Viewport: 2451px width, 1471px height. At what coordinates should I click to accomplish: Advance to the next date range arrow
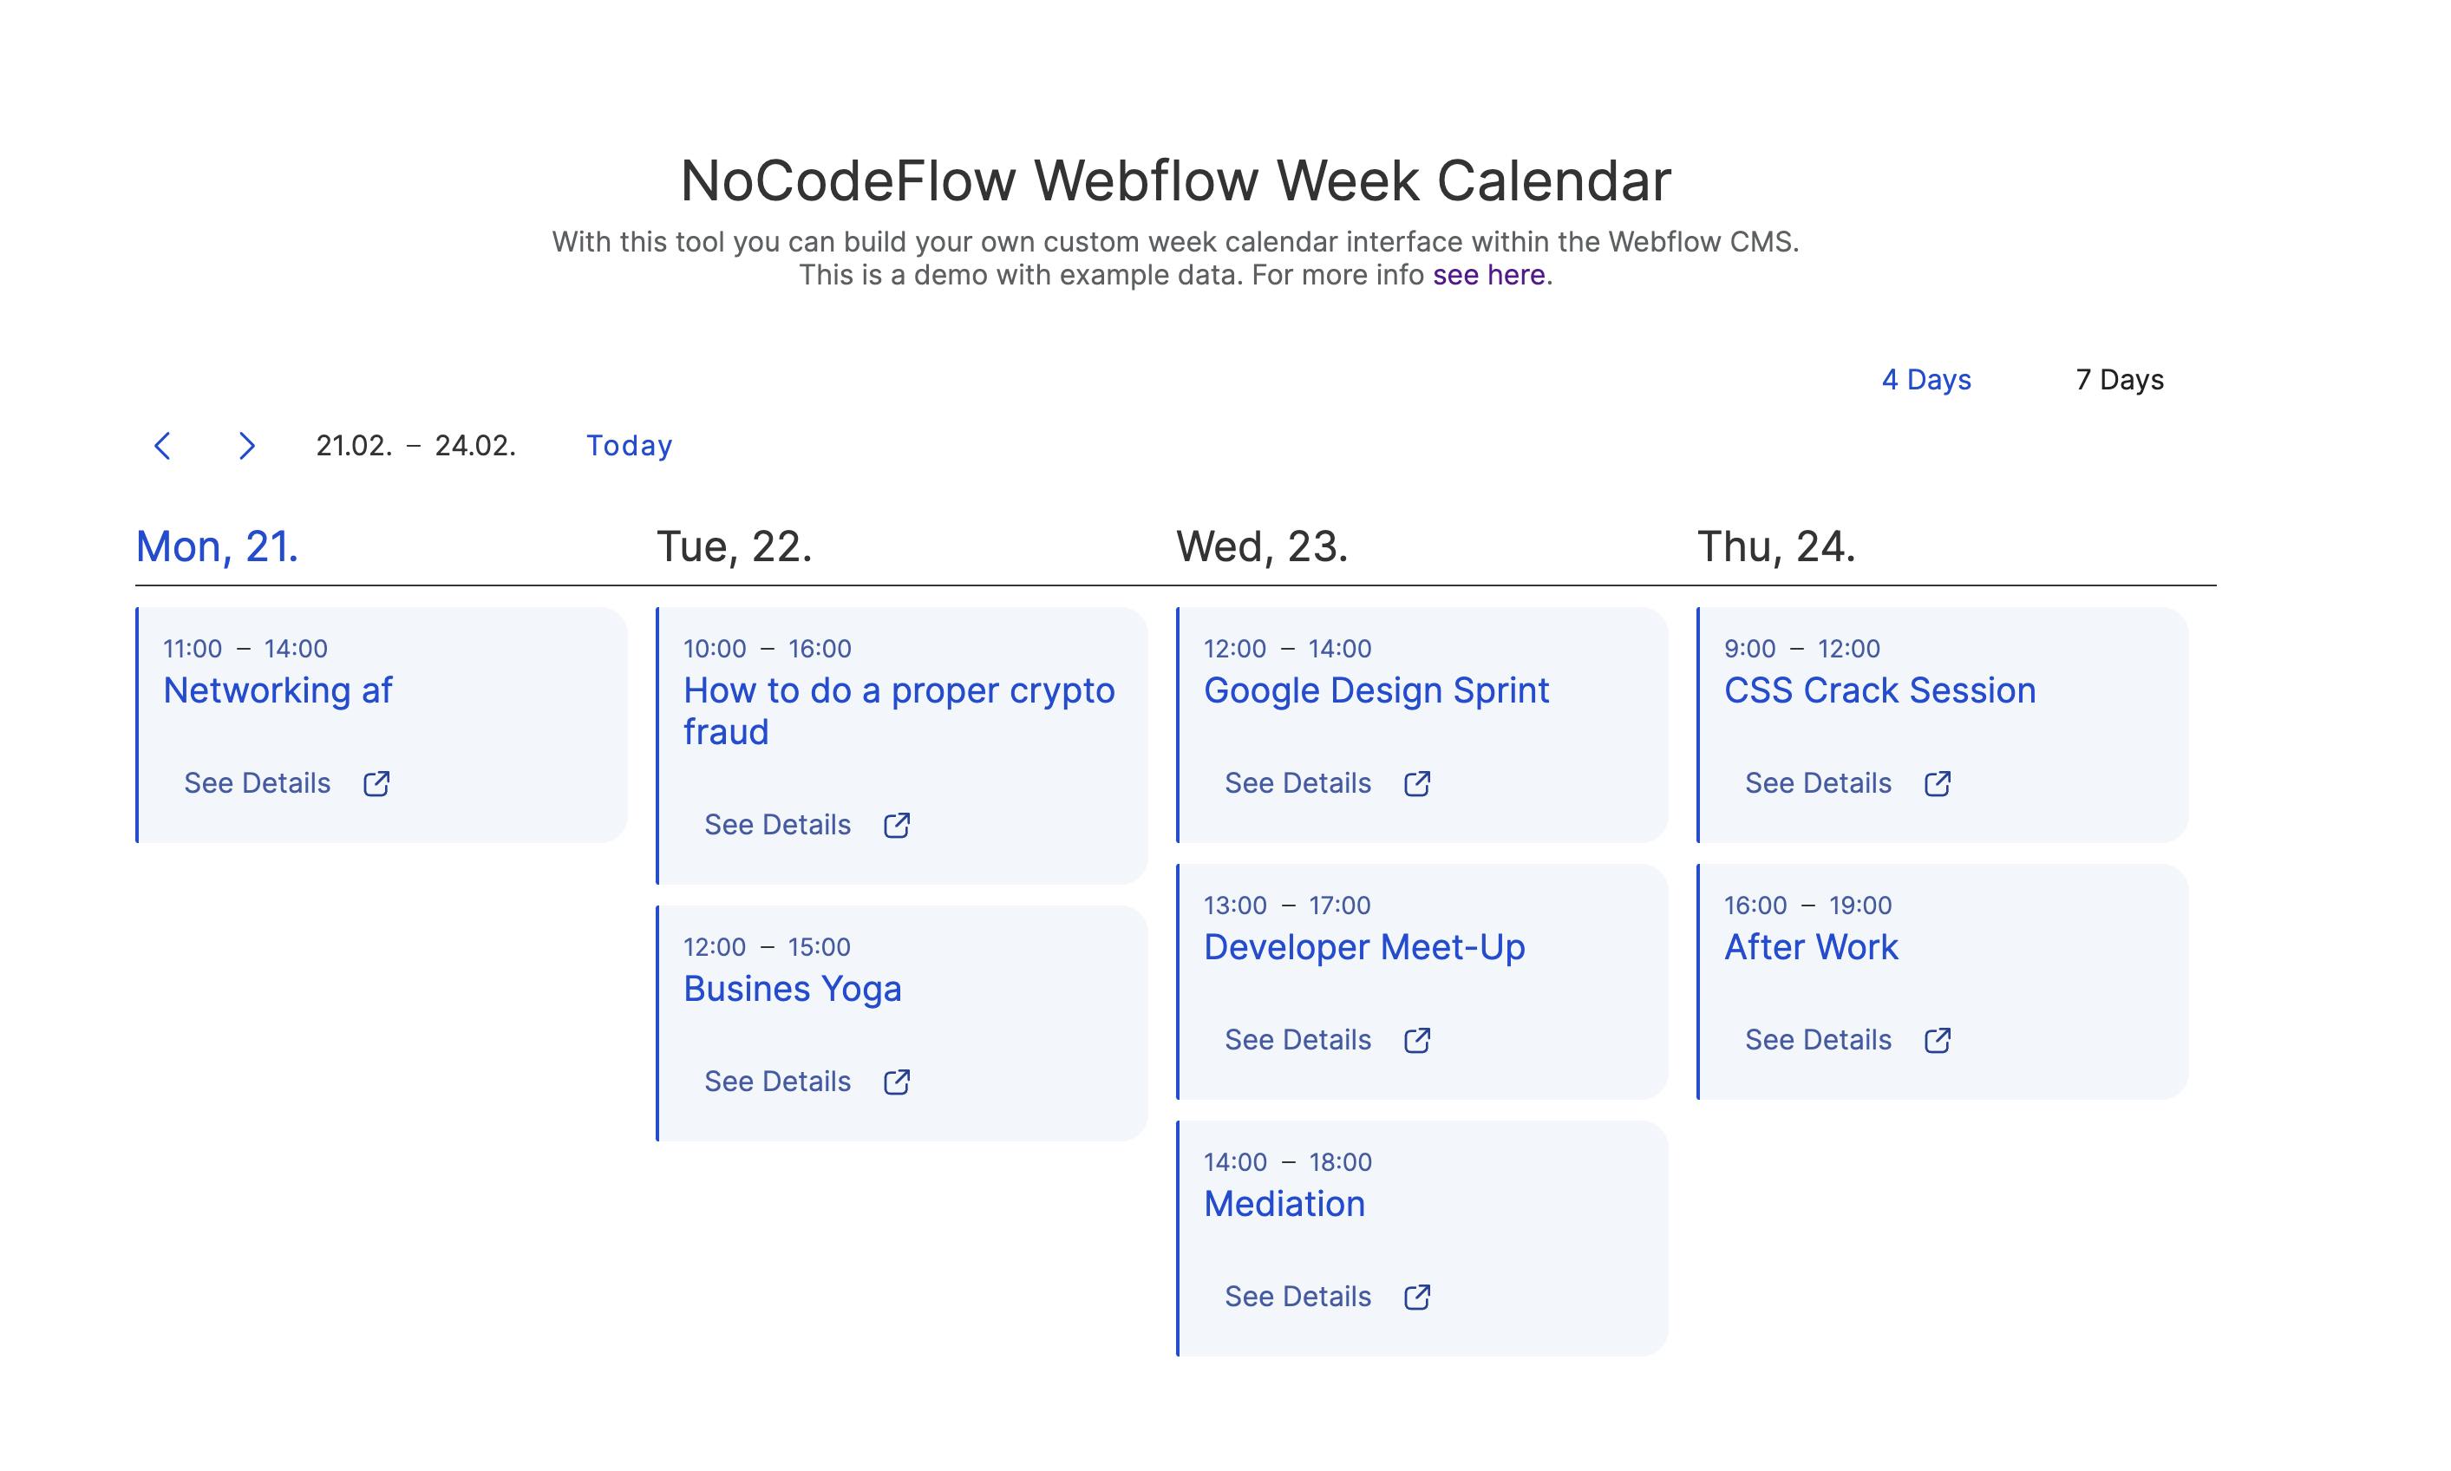point(247,446)
